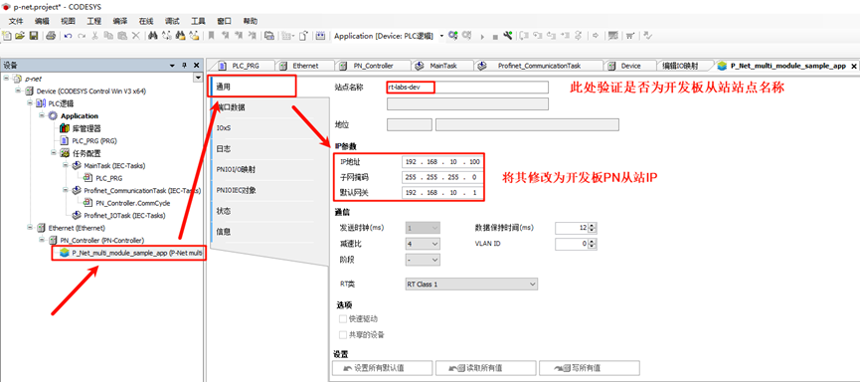
Task: Click the 设置所有默认值 button
Action: [383, 368]
